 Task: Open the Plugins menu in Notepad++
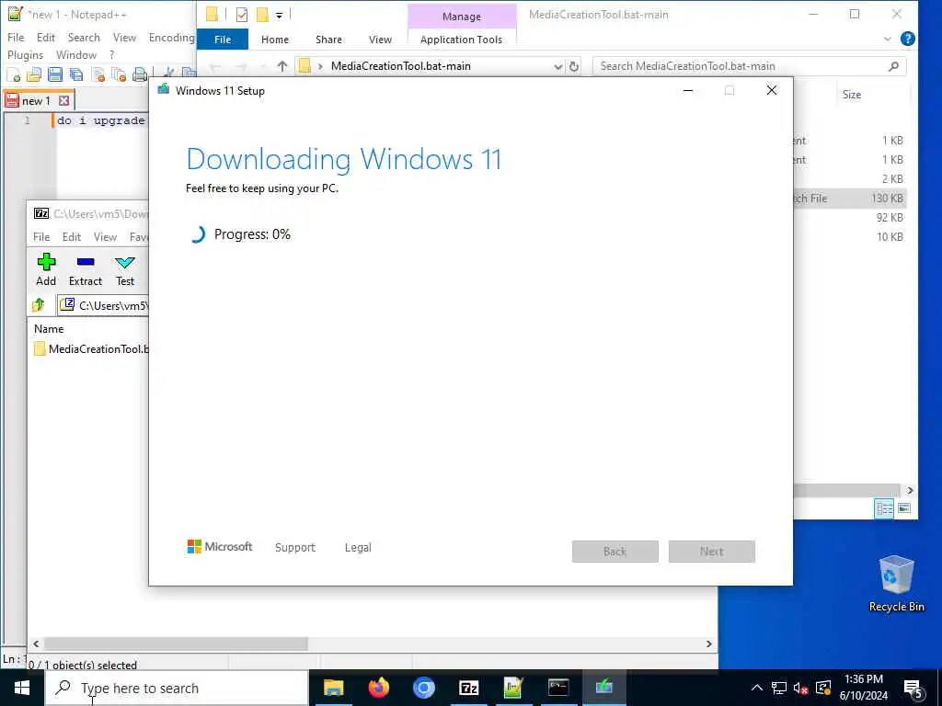25,54
